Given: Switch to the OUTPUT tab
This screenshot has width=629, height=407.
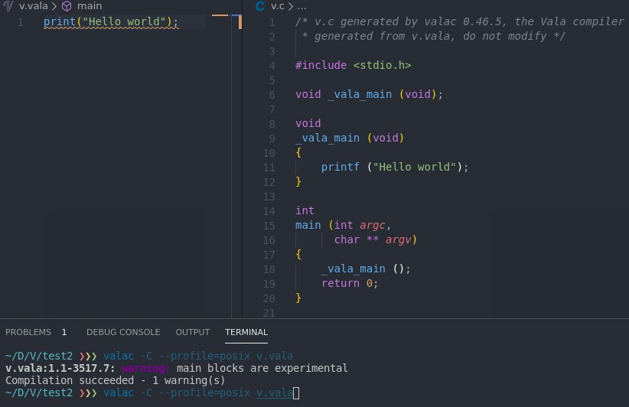Looking at the screenshot, I should click(x=193, y=332).
